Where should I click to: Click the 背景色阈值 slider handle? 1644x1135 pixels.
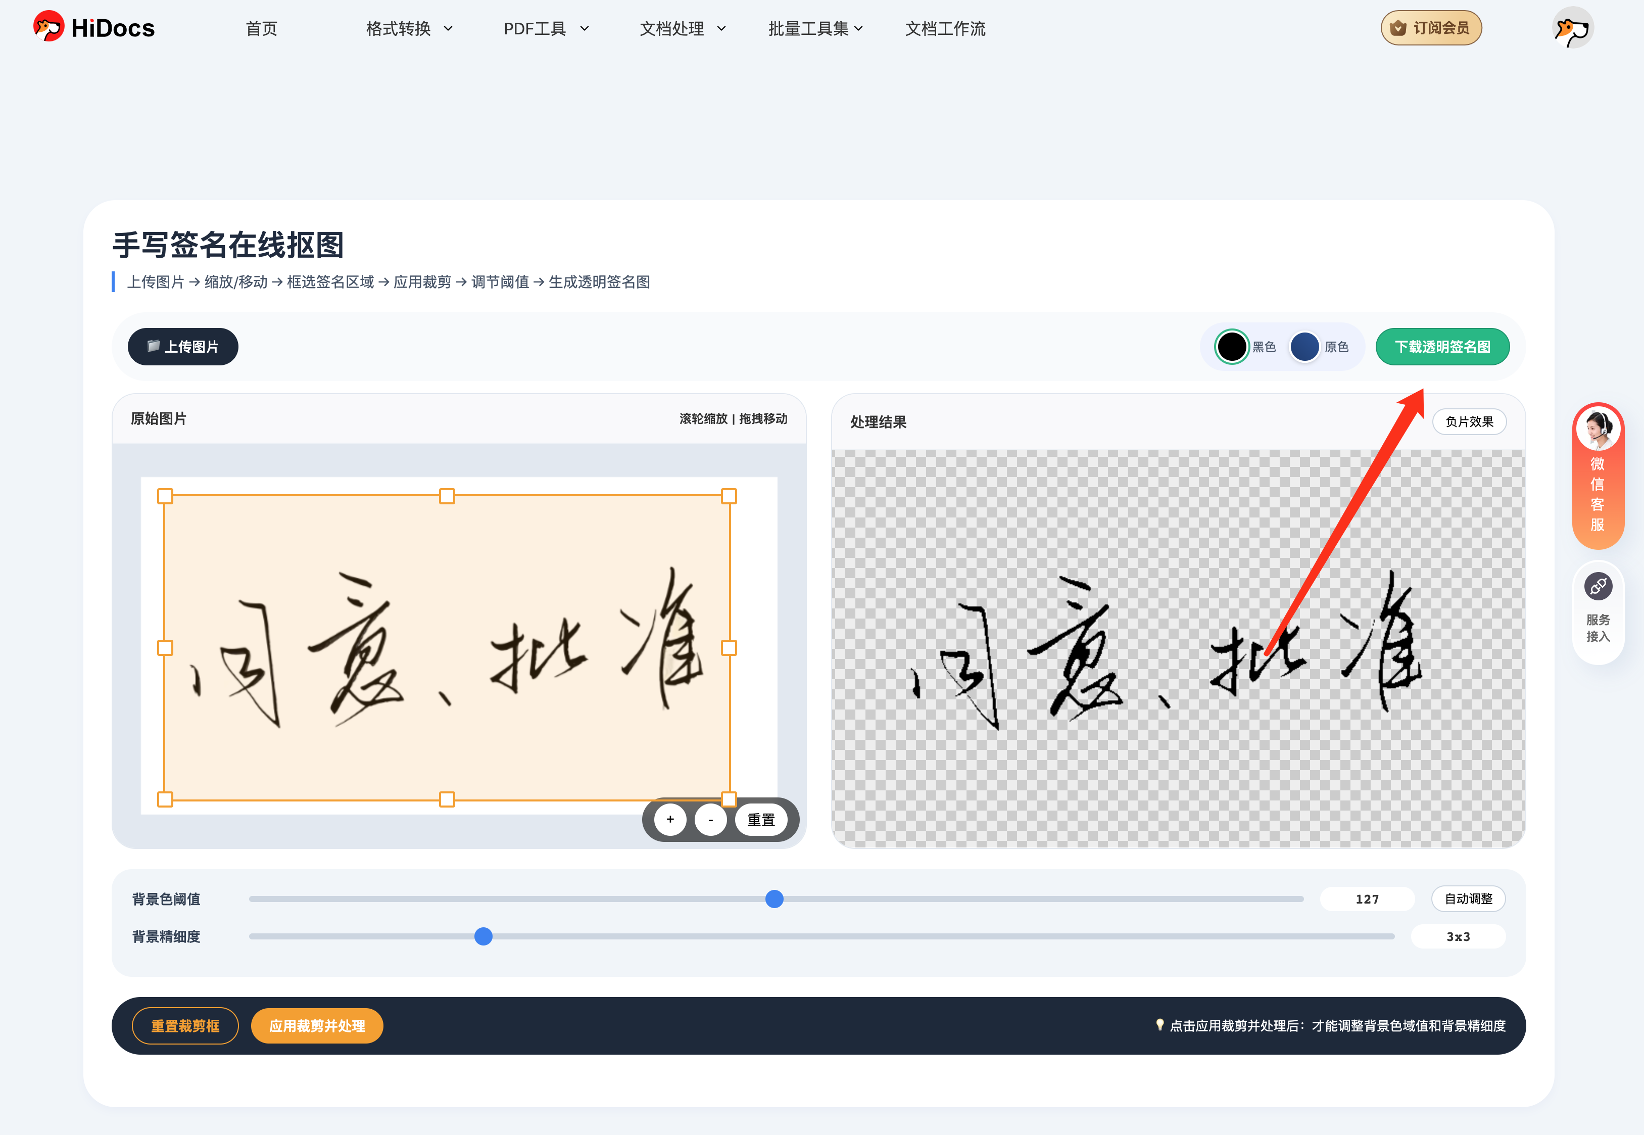click(774, 899)
